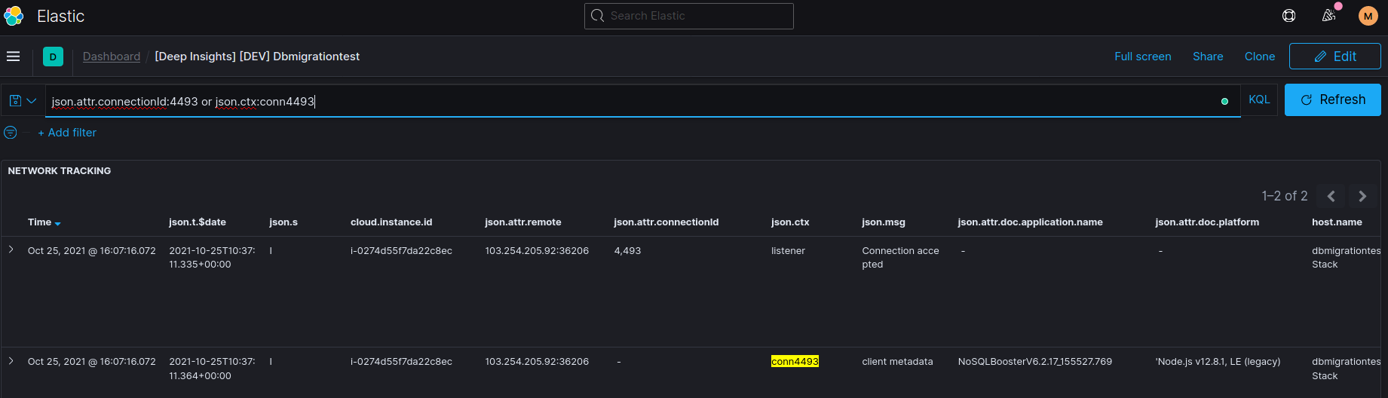Clone this dashboard
The width and height of the screenshot is (1388, 398).
click(x=1259, y=57)
